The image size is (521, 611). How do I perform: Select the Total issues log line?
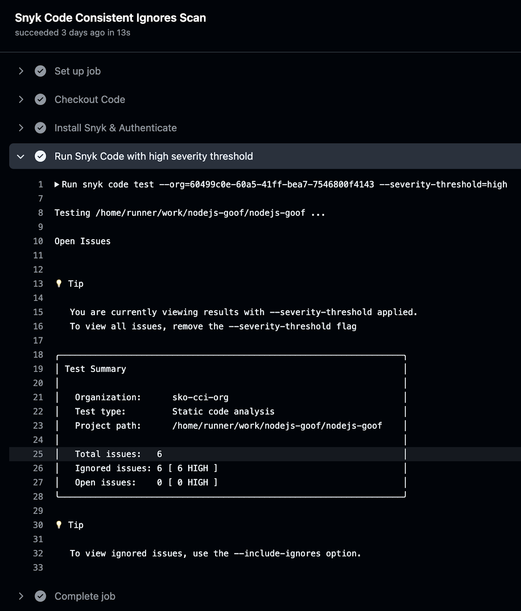tap(118, 454)
